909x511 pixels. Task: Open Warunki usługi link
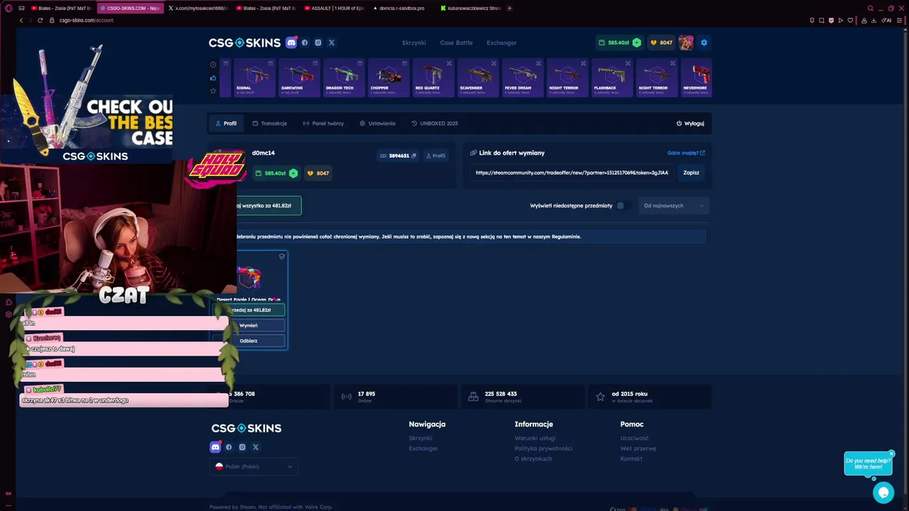point(535,438)
